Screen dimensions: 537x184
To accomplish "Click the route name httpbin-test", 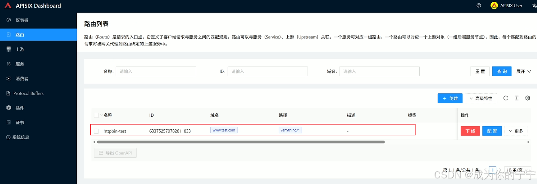I will pyautogui.click(x=115, y=131).
